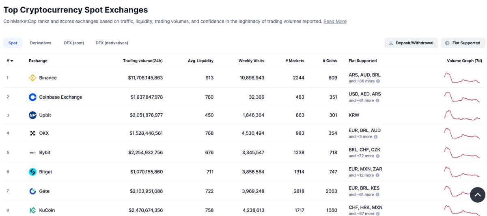487x216 pixels.
Task: Open the DEX (spot) tab
Action: (74, 43)
